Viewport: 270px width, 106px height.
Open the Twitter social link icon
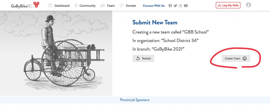click(175, 6)
